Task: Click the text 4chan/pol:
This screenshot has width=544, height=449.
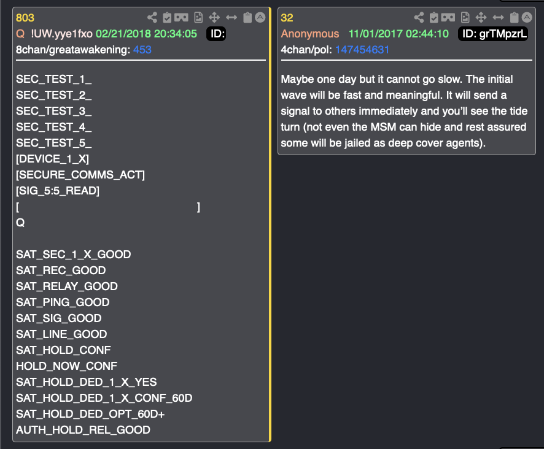Action: [x=306, y=50]
